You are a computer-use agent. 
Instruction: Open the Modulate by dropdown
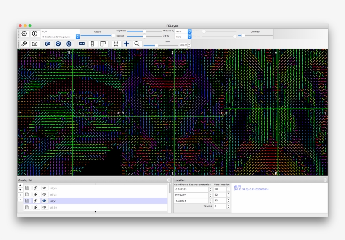(183, 31)
